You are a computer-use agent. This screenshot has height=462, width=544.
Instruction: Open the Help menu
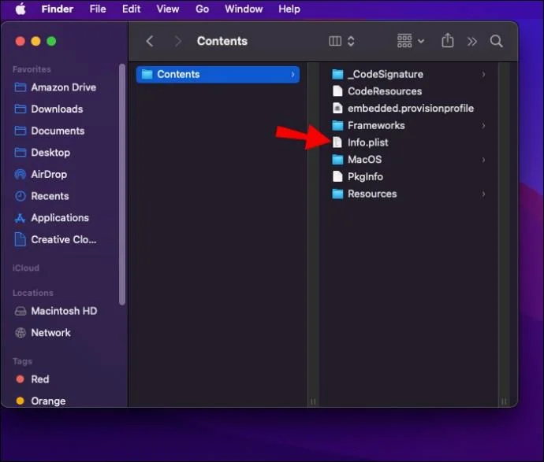coord(289,9)
